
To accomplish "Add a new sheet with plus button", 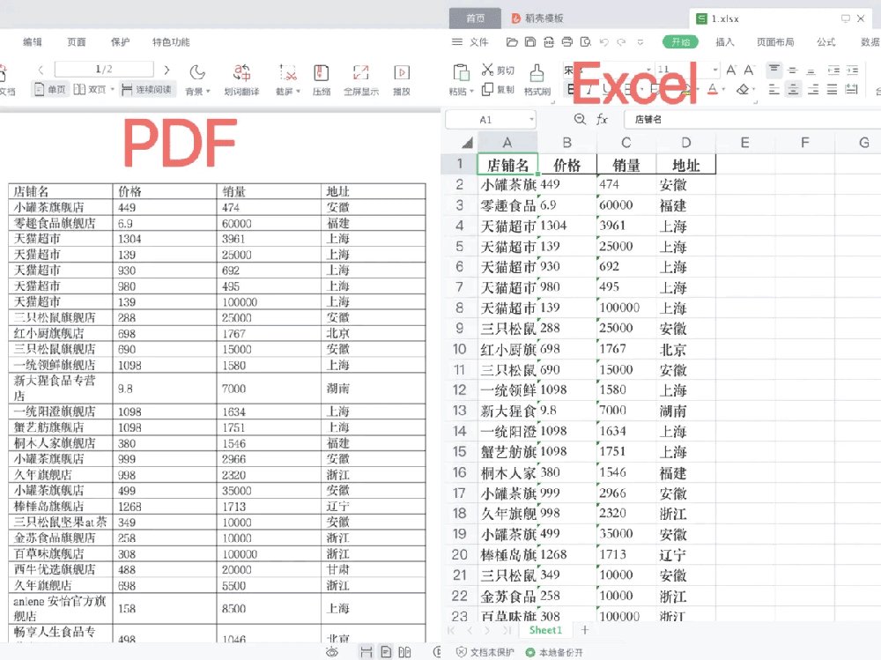I will click(584, 630).
